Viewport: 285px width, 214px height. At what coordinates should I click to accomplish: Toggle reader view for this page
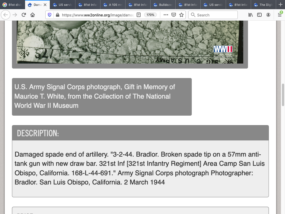click(x=139, y=15)
